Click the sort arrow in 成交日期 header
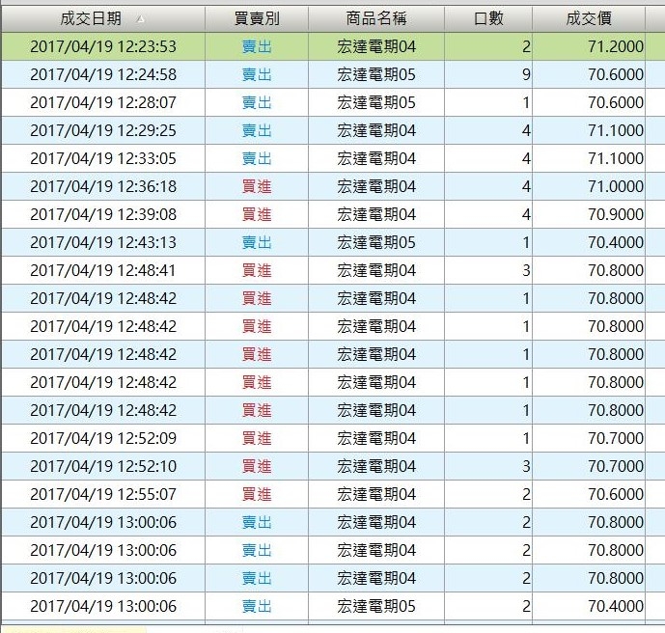The height and width of the screenshot is (633, 665). [141, 19]
